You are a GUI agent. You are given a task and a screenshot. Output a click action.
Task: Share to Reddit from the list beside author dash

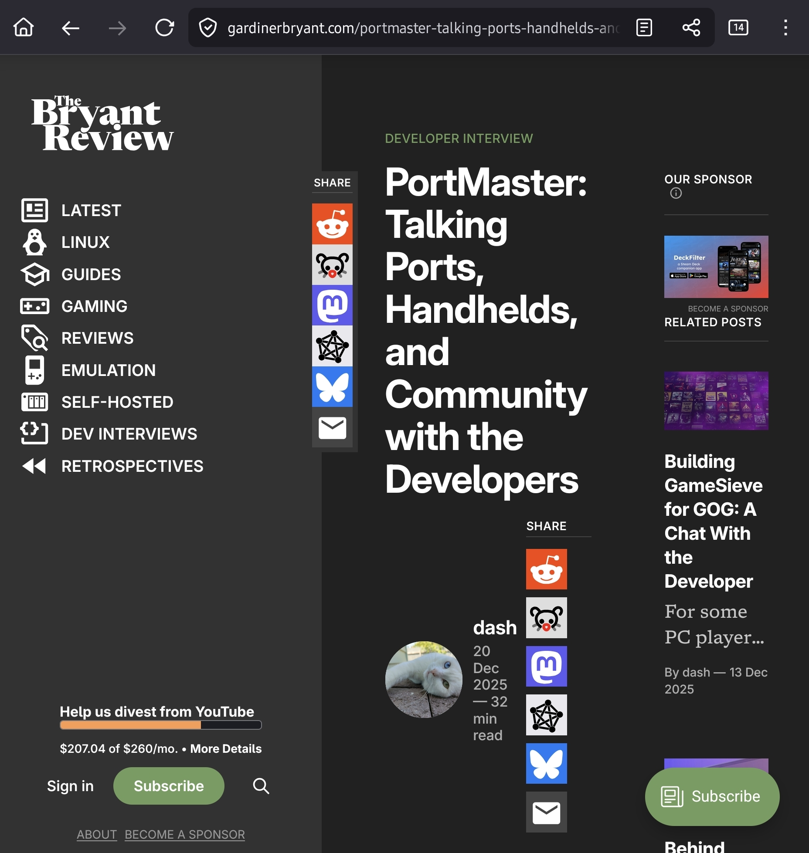coord(547,569)
